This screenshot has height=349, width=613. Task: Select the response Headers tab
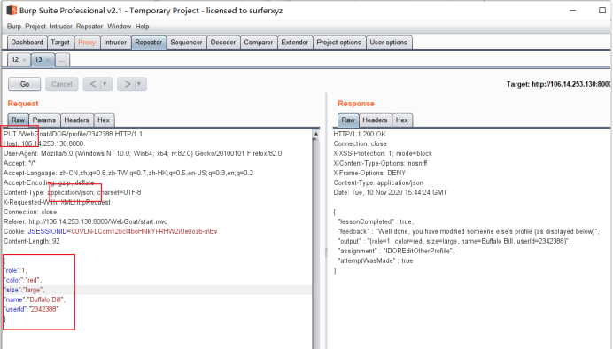point(375,120)
